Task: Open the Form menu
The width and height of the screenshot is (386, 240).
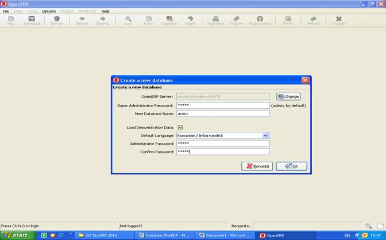Action: pos(32,12)
